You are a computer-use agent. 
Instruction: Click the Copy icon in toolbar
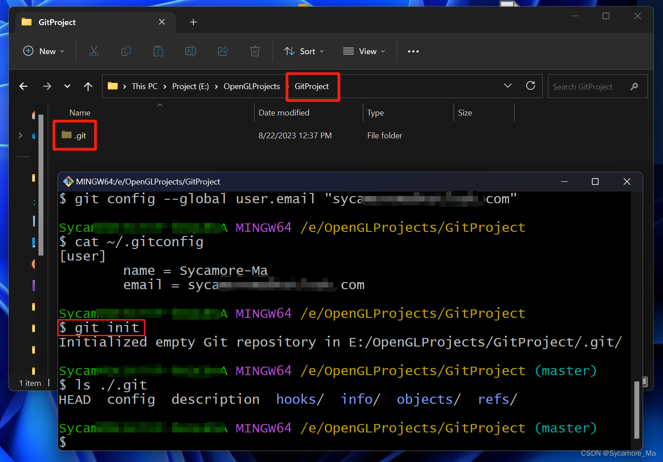point(126,51)
